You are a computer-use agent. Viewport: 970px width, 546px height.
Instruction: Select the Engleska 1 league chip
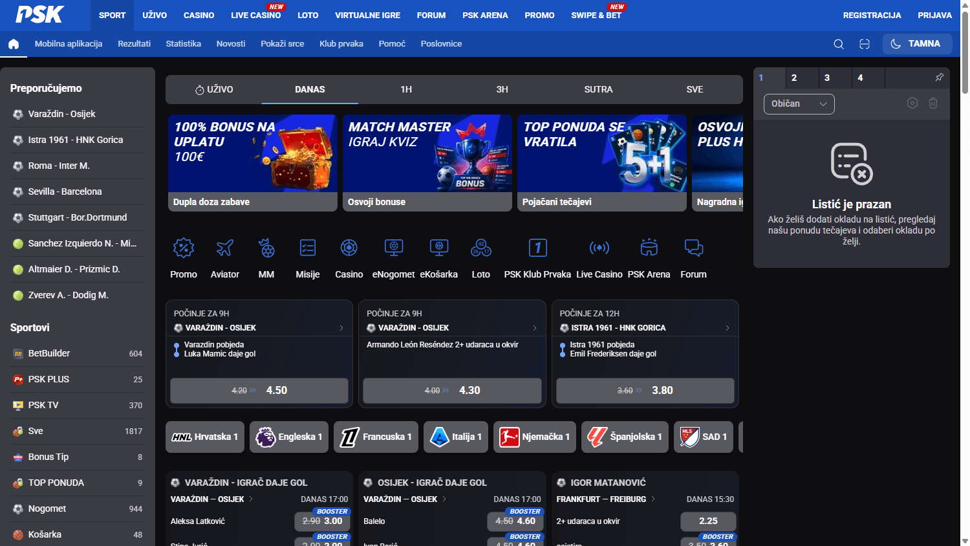click(x=289, y=437)
